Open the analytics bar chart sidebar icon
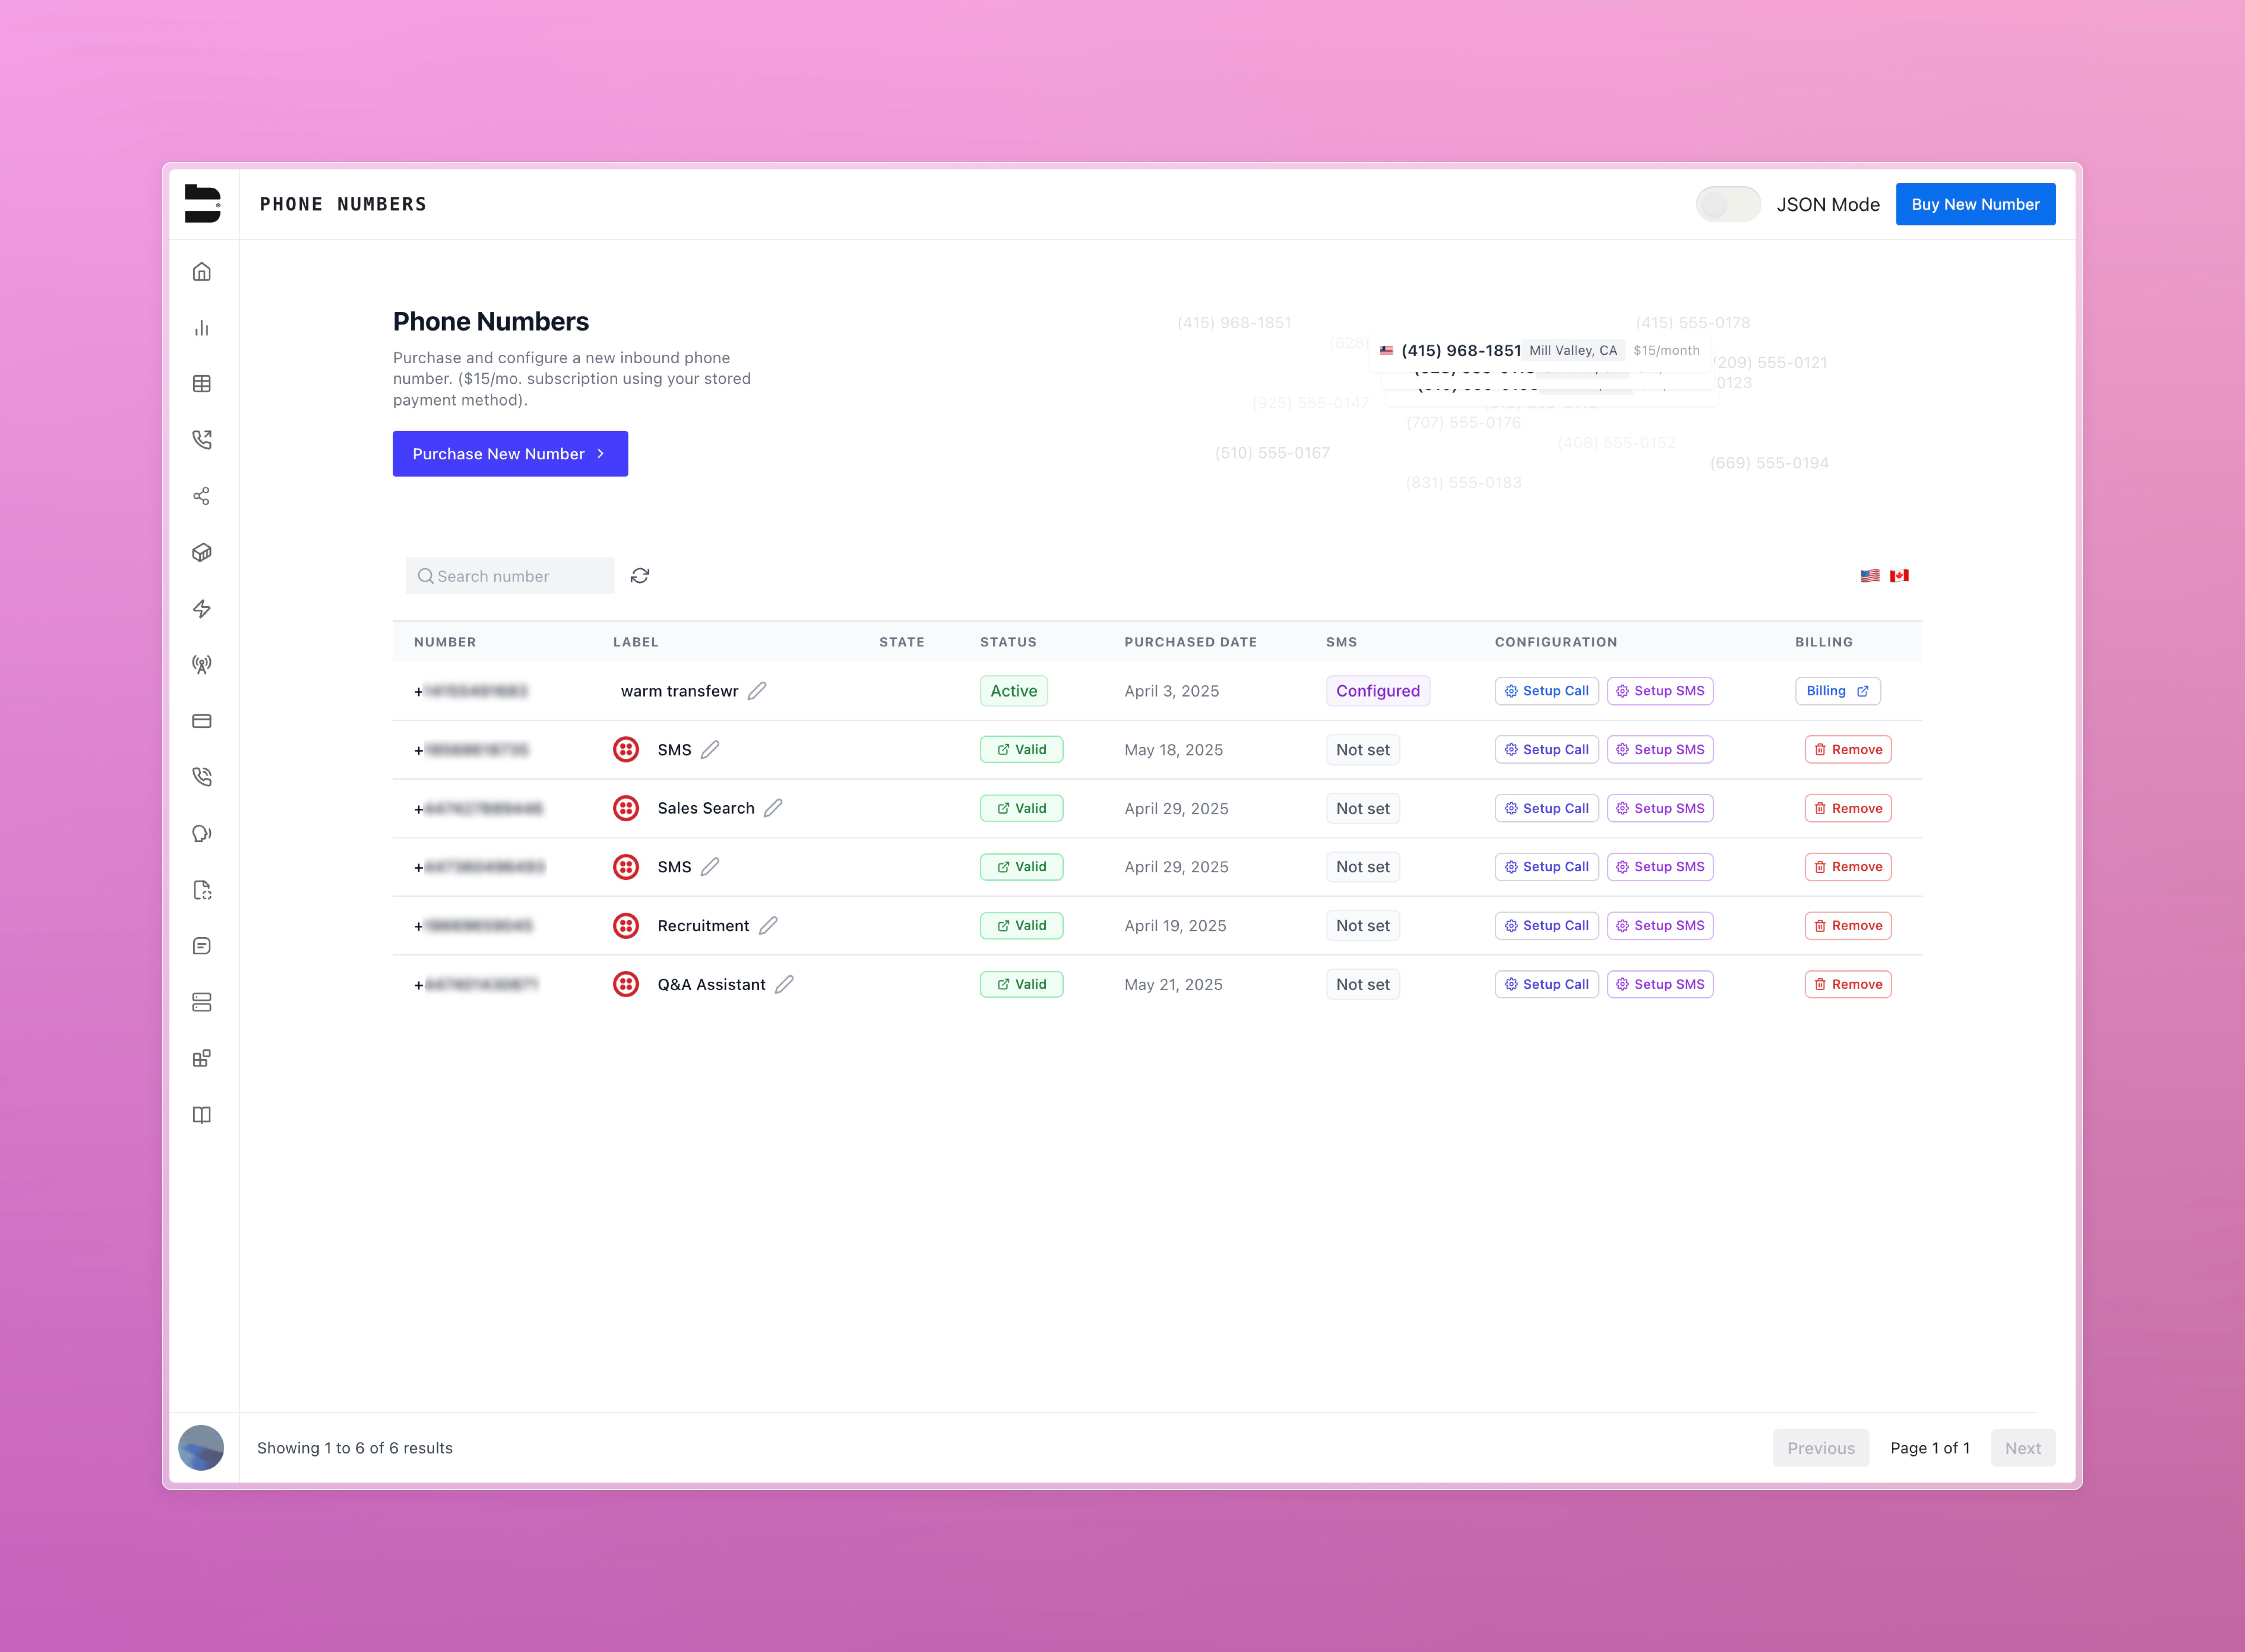This screenshot has height=1652, width=2245. (x=202, y=328)
